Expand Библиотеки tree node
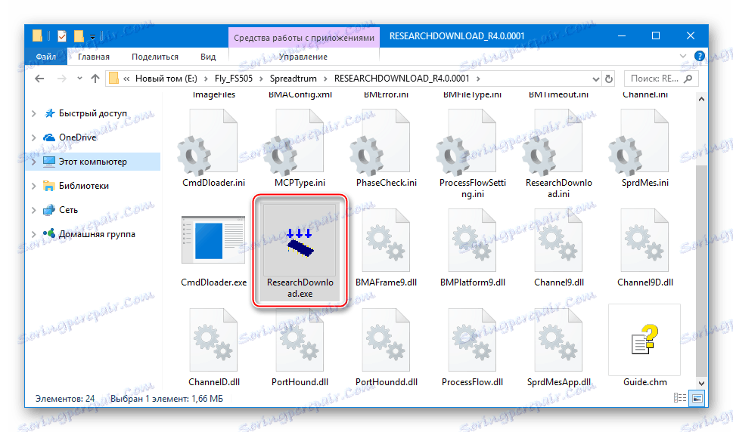Viewport: 733px width, 432px height. click(33, 186)
